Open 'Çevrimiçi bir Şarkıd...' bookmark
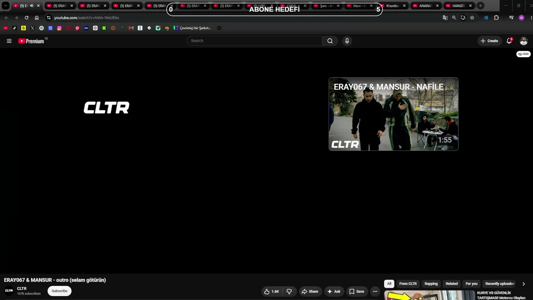This screenshot has height=300, width=533. click(x=192, y=28)
